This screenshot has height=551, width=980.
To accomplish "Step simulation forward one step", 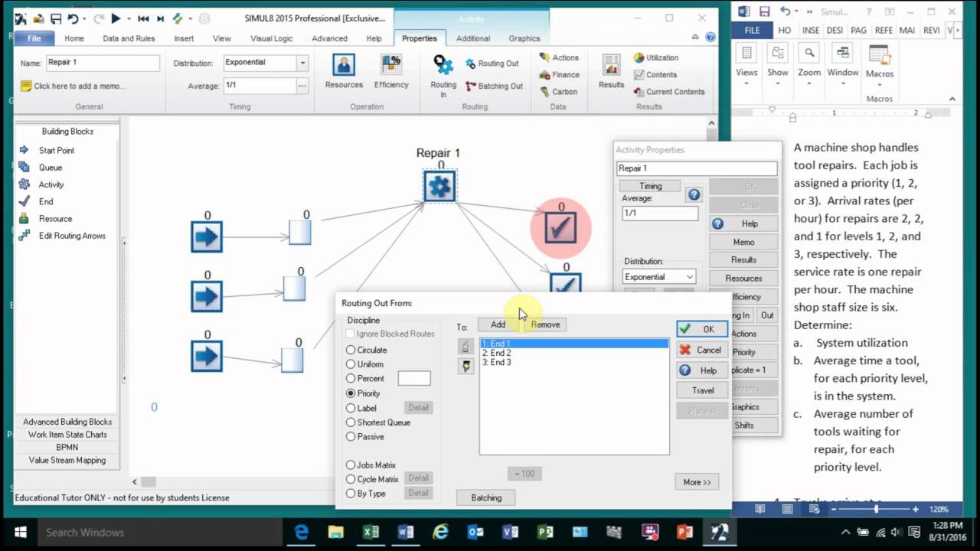I will tap(160, 18).
